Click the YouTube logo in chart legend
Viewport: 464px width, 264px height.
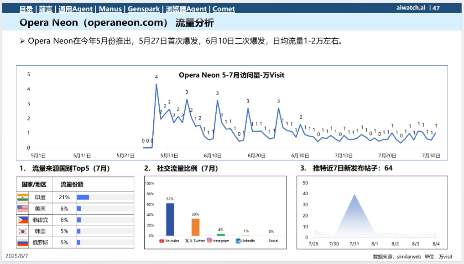pos(162,241)
